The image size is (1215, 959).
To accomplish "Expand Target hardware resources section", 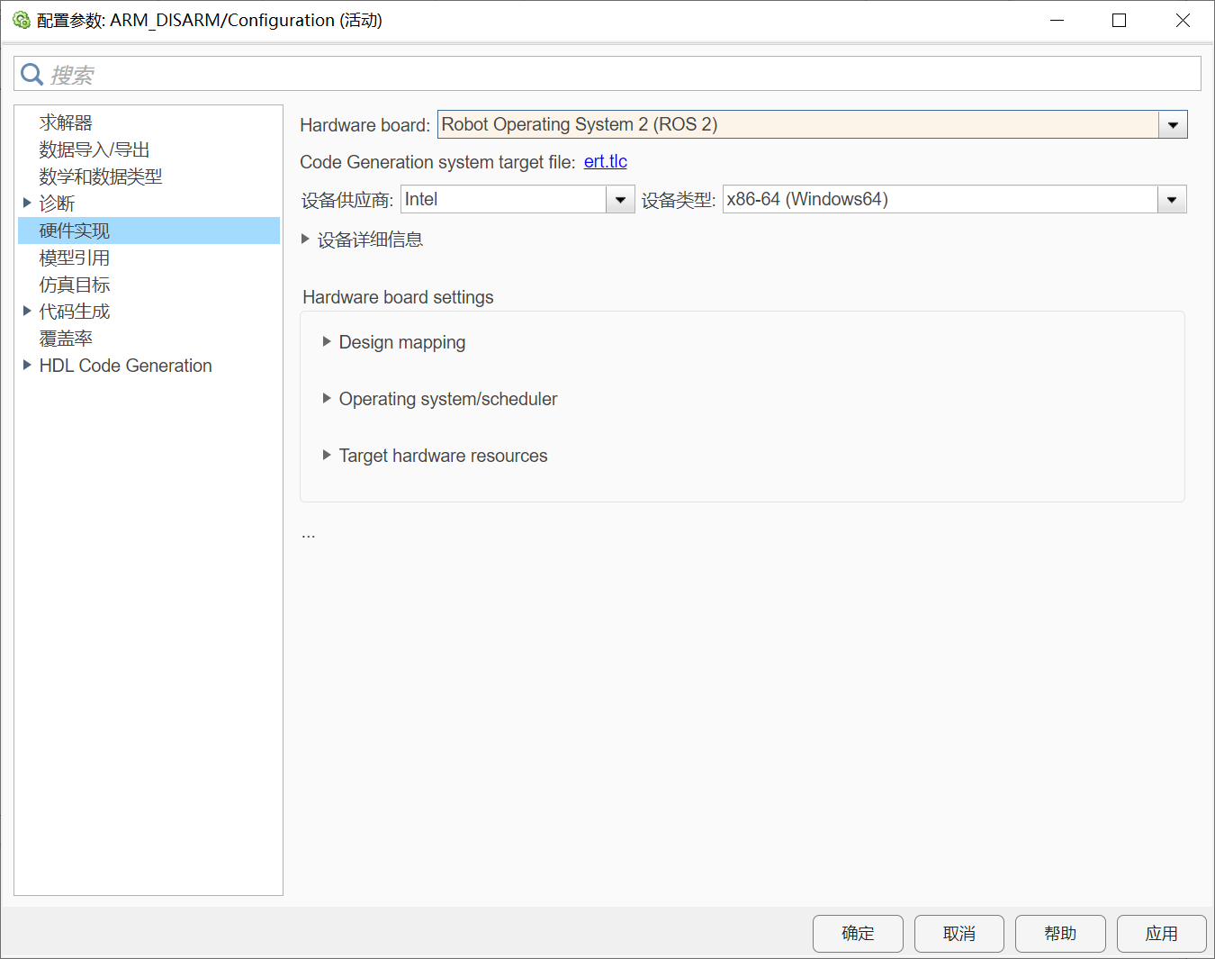I will click(x=327, y=455).
